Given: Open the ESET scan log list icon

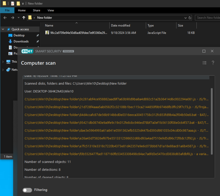Looking at the screenshot, I should (205, 63).
